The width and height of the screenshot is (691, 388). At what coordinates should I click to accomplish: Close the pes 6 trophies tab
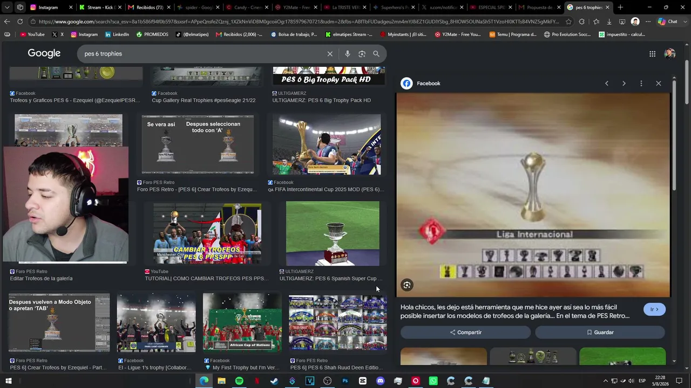pos(607,8)
